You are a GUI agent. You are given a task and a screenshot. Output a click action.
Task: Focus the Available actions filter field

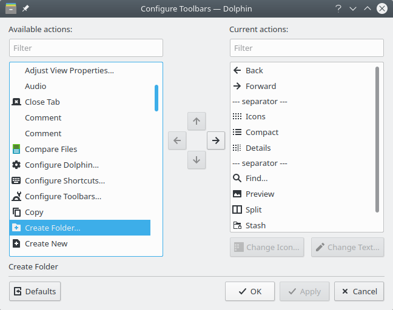coord(86,48)
